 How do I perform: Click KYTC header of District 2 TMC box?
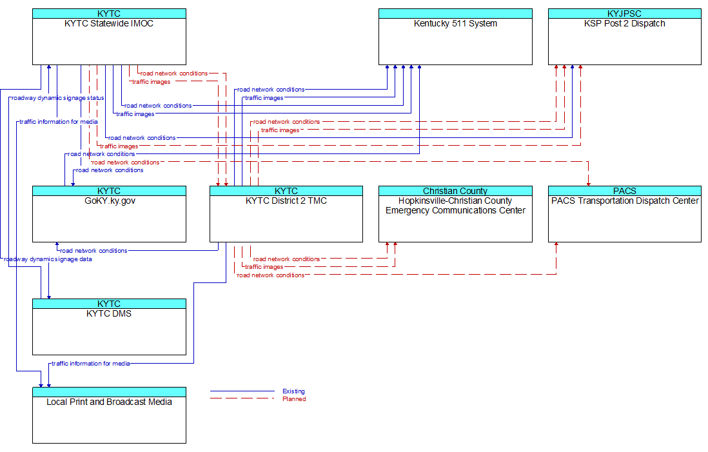click(x=286, y=191)
